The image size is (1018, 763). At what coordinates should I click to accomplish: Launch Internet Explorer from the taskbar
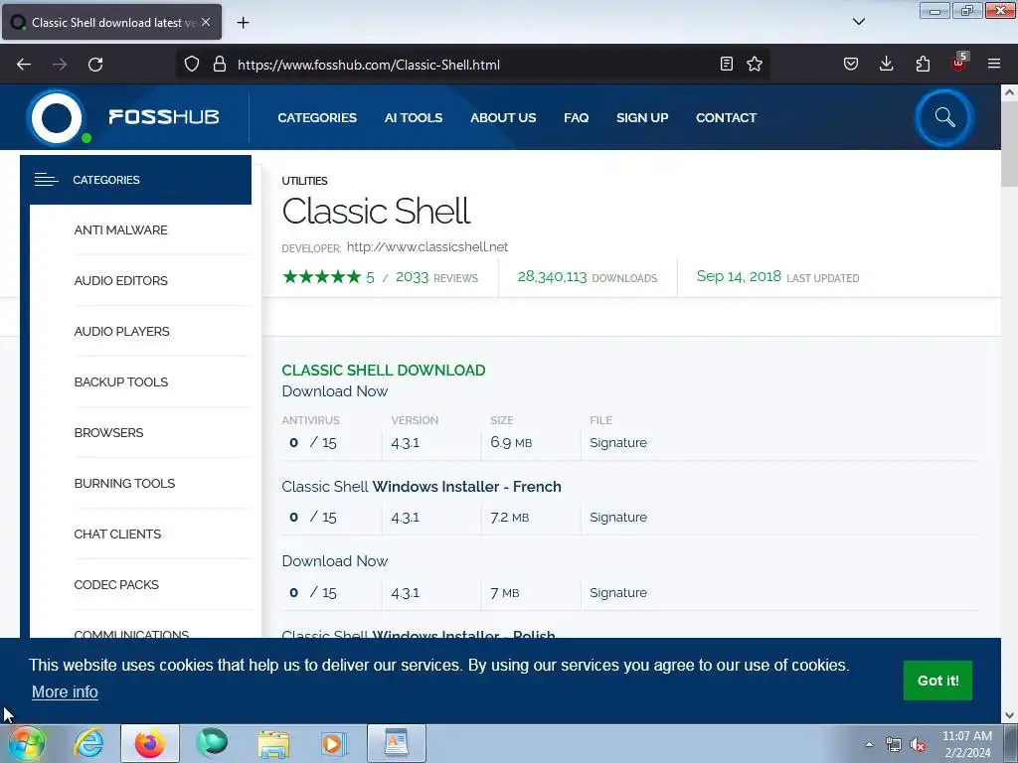pos(87,743)
